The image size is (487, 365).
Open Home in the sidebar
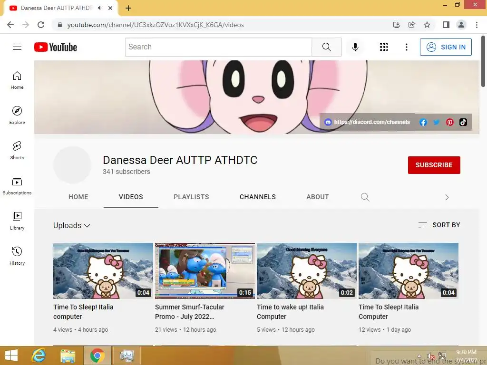tap(17, 80)
